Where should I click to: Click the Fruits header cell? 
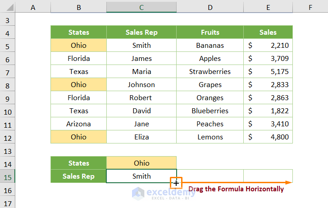click(210, 32)
